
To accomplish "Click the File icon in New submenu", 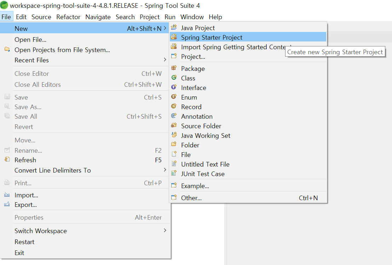I will tap(174, 154).
